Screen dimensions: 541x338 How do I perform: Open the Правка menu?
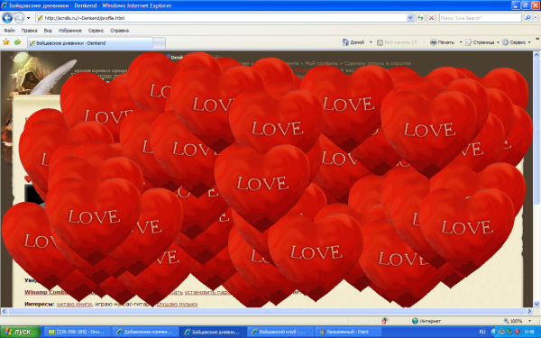(30, 31)
